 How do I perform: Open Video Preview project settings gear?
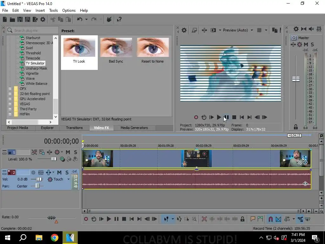point(184,30)
